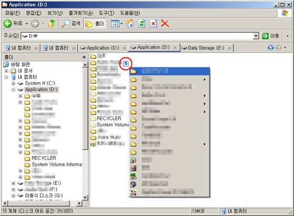
Task: Open the Edit (편집) menu
Action: pyautogui.click(x=34, y=13)
